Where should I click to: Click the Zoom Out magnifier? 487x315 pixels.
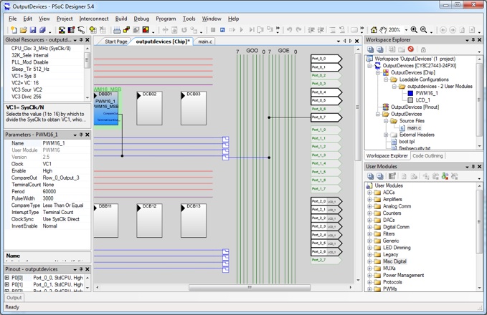(x=423, y=30)
